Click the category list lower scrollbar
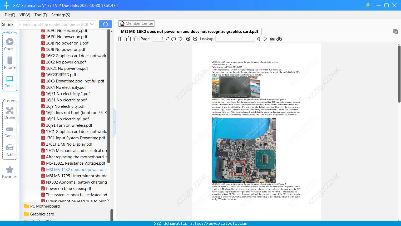Viewport: 401px width, 226px height. (112, 215)
